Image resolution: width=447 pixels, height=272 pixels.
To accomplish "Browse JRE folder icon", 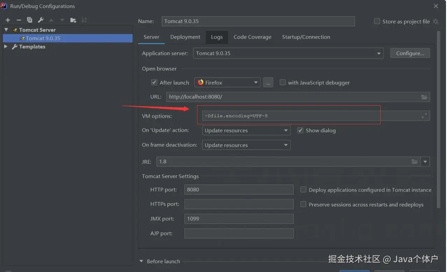I will pyautogui.click(x=415, y=162).
